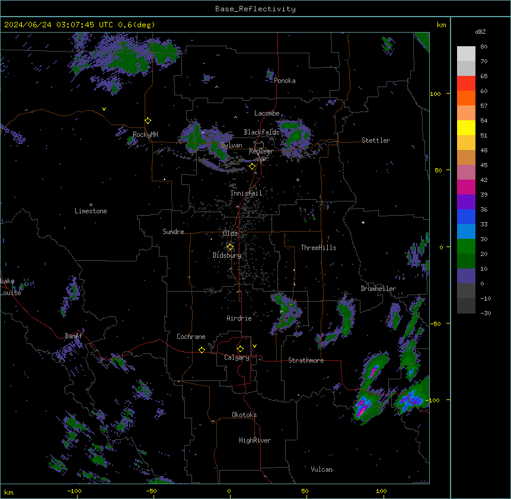511x499 pixels.
Task: Click the yellow diamond marker above RockyMH
Action: pyautogui.click(x=148, y=121)
